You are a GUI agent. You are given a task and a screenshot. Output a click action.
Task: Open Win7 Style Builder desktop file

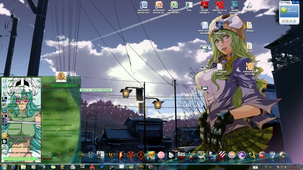[204, 28]
